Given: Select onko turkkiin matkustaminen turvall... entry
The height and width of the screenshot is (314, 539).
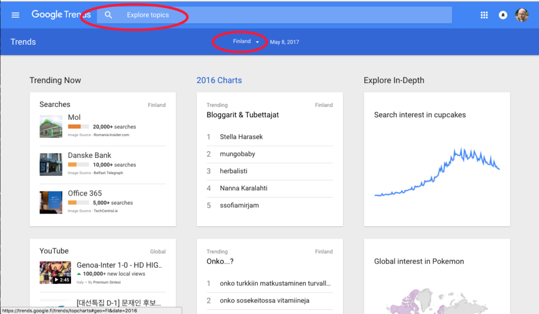Looking at the screenshot, I should coord(275,283).
